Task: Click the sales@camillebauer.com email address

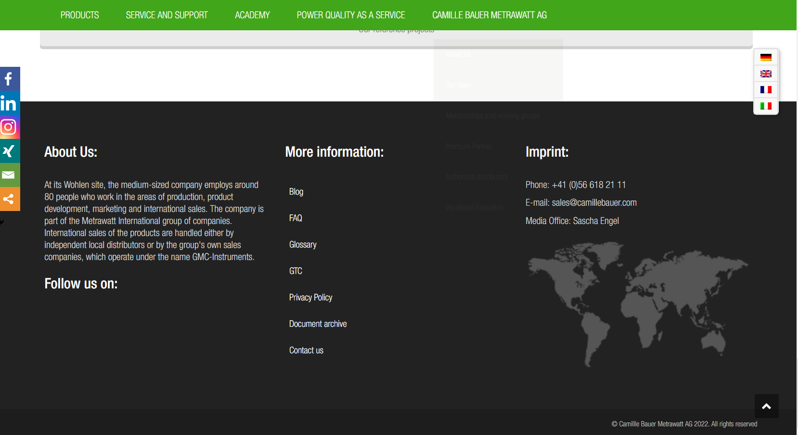Action: (x=594, y=202)
